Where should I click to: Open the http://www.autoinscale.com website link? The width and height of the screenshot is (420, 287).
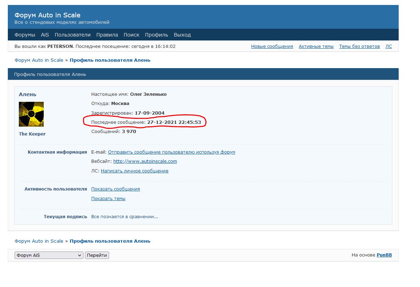click(x=145, y=161)
